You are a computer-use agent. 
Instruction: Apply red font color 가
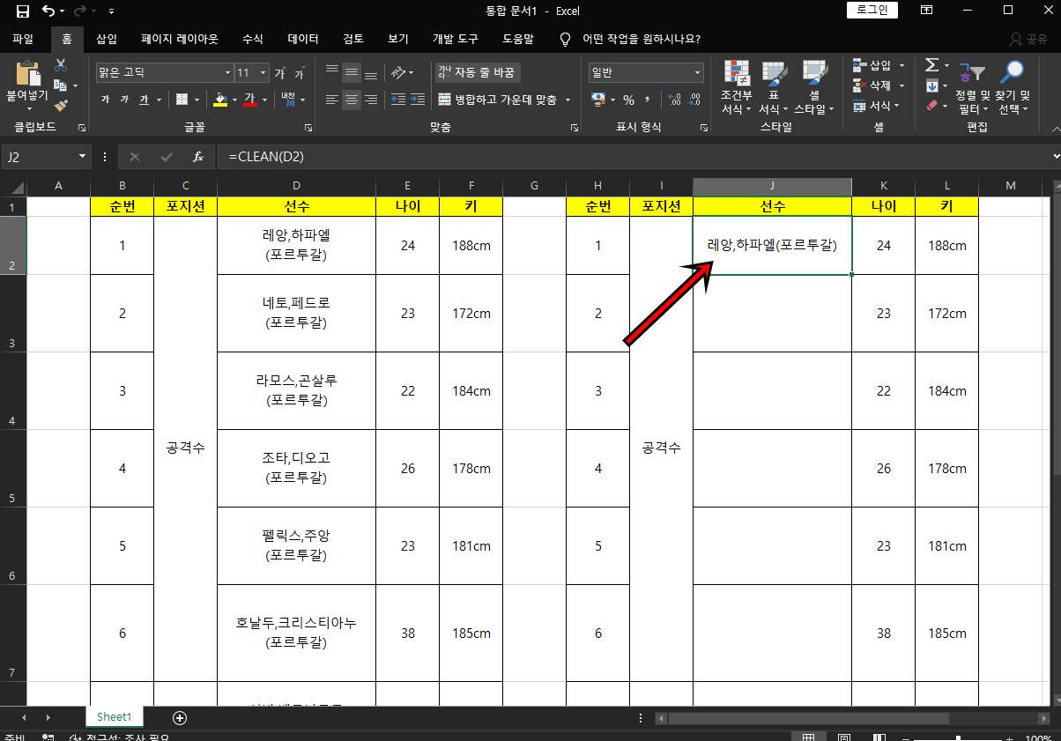pos(249,100)
